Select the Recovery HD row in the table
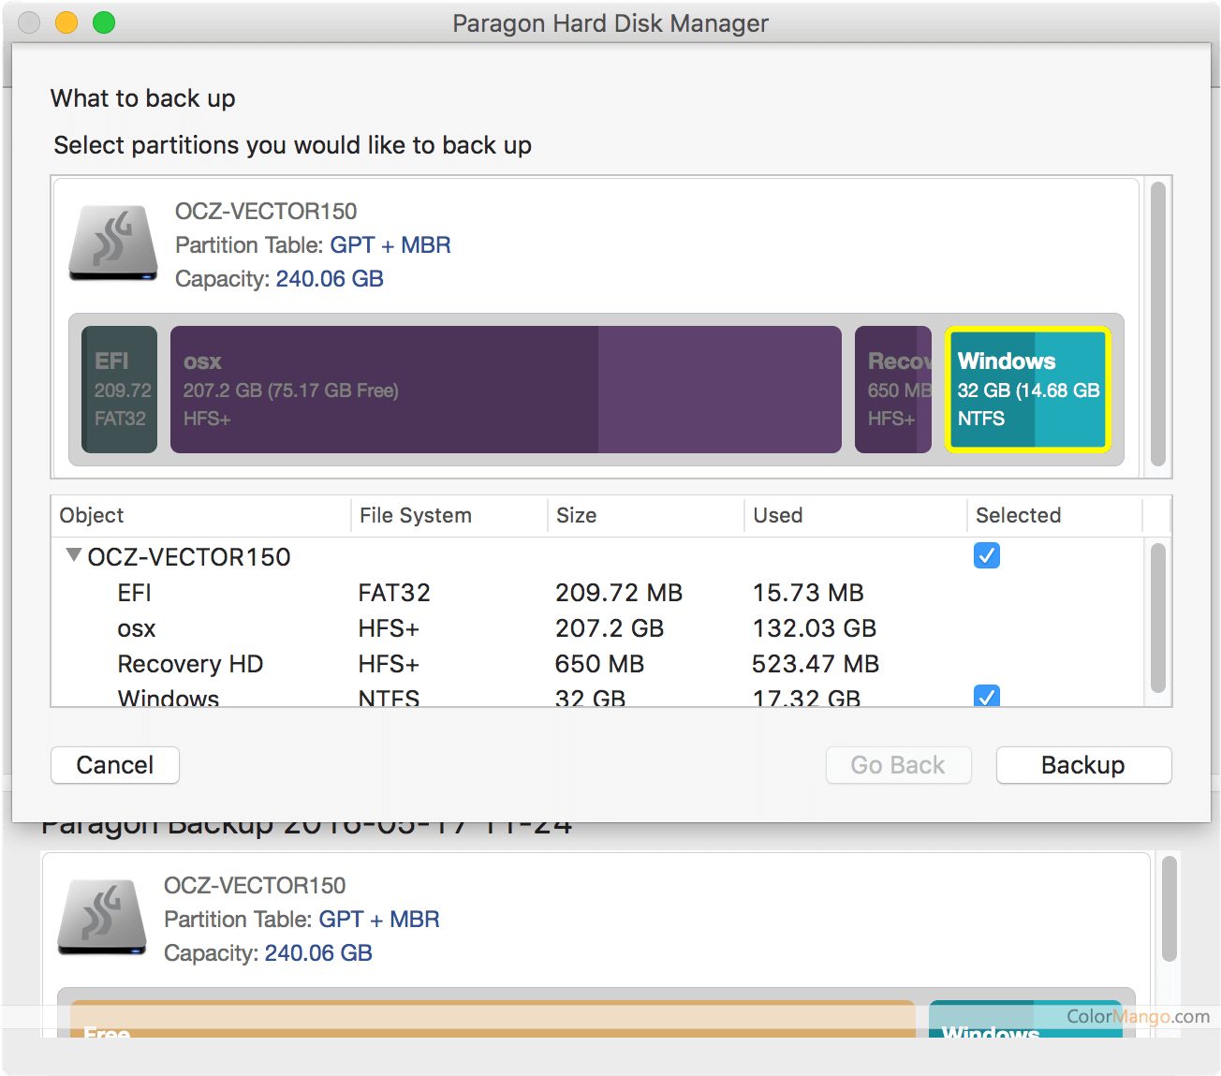This screenshot has height=1076, width=1221. pos(597,664)
